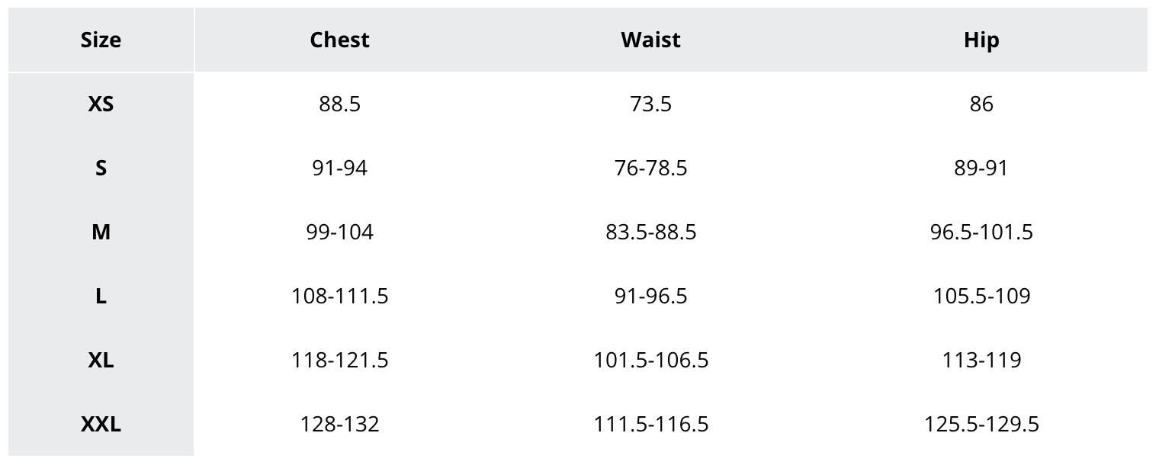Screen dimensions: 1159x465
Task: Select the Waist column header
Action: click(x=650, y=40)
